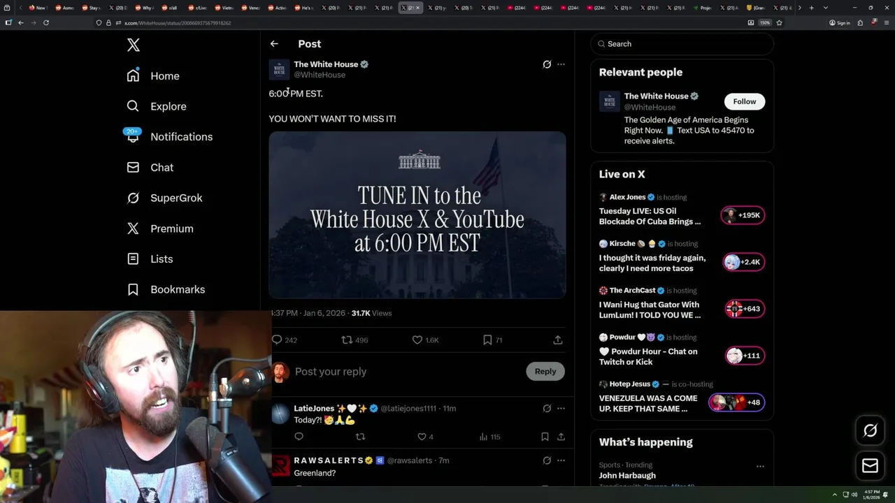Open floating Grok button
Screen dimensions: 895x503
pos(870,431)
